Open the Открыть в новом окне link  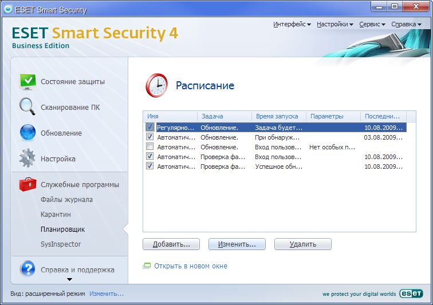190,266
